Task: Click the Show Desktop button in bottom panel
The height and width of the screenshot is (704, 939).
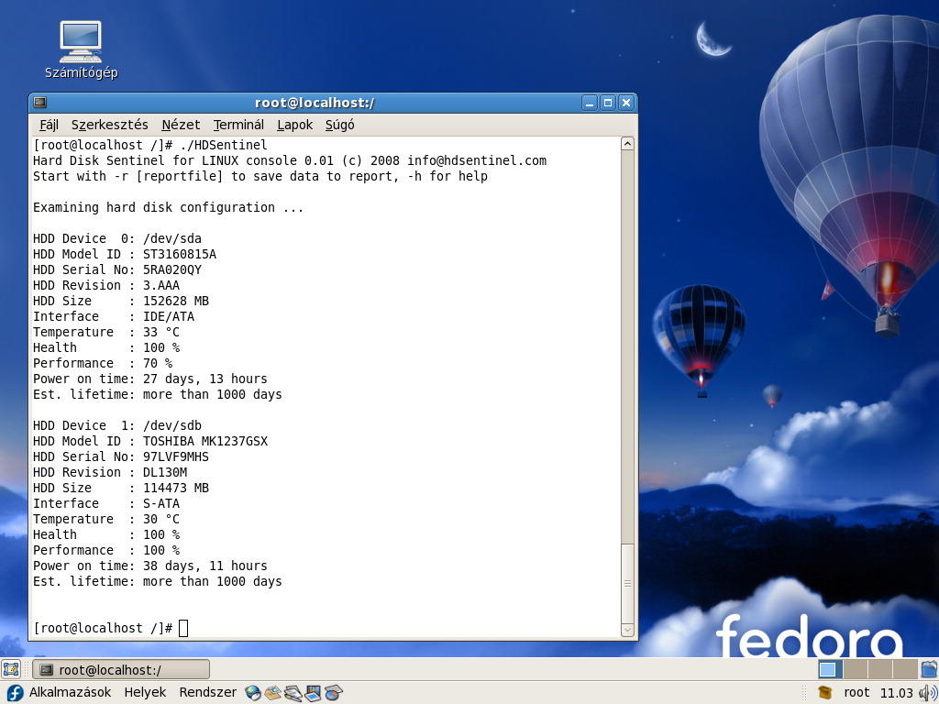Action: tap(11, 668)
